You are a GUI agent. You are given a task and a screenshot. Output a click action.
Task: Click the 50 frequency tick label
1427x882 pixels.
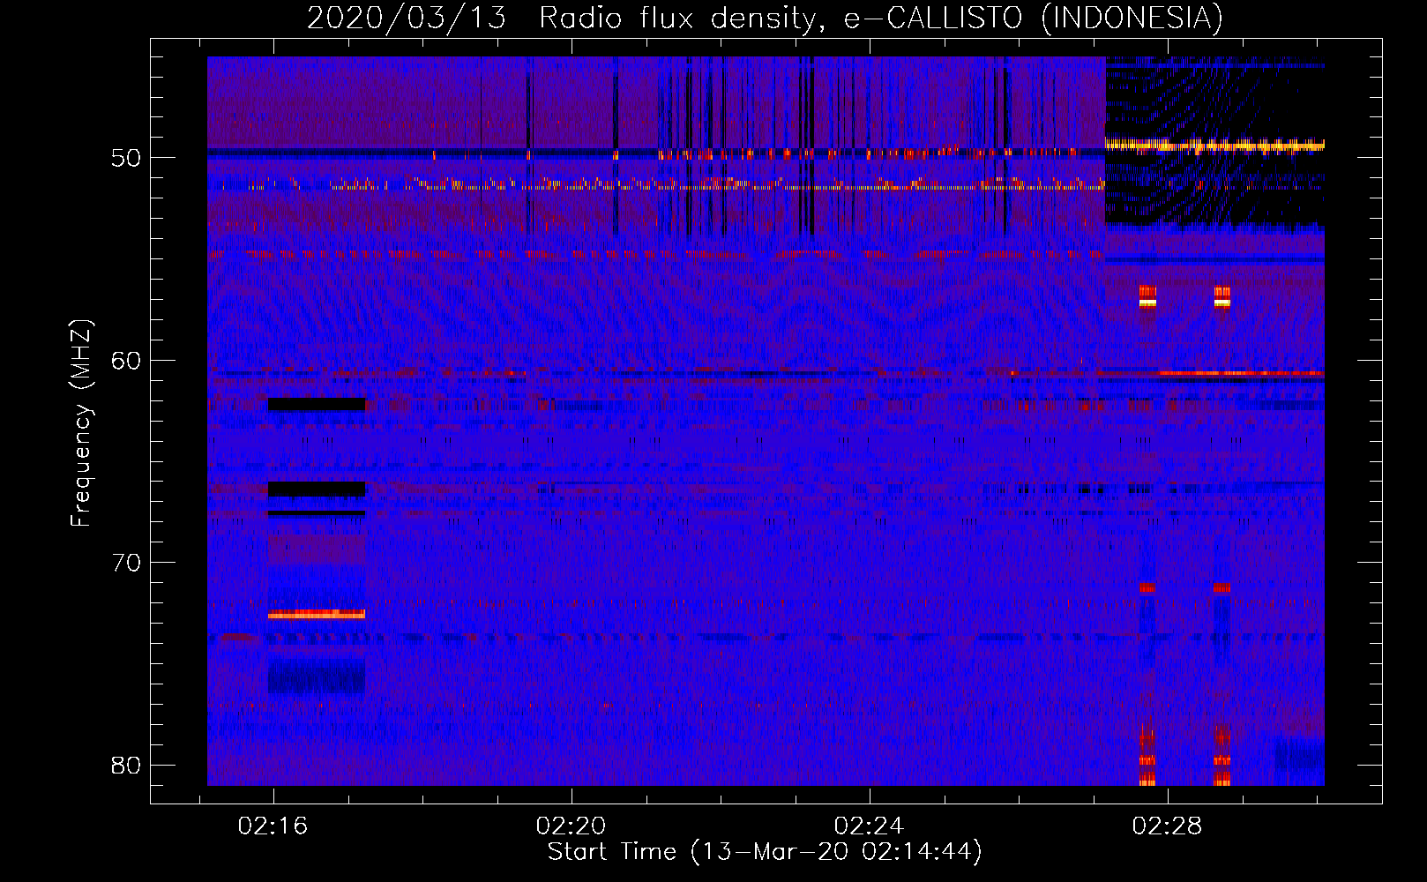click(x=126, y=158)
